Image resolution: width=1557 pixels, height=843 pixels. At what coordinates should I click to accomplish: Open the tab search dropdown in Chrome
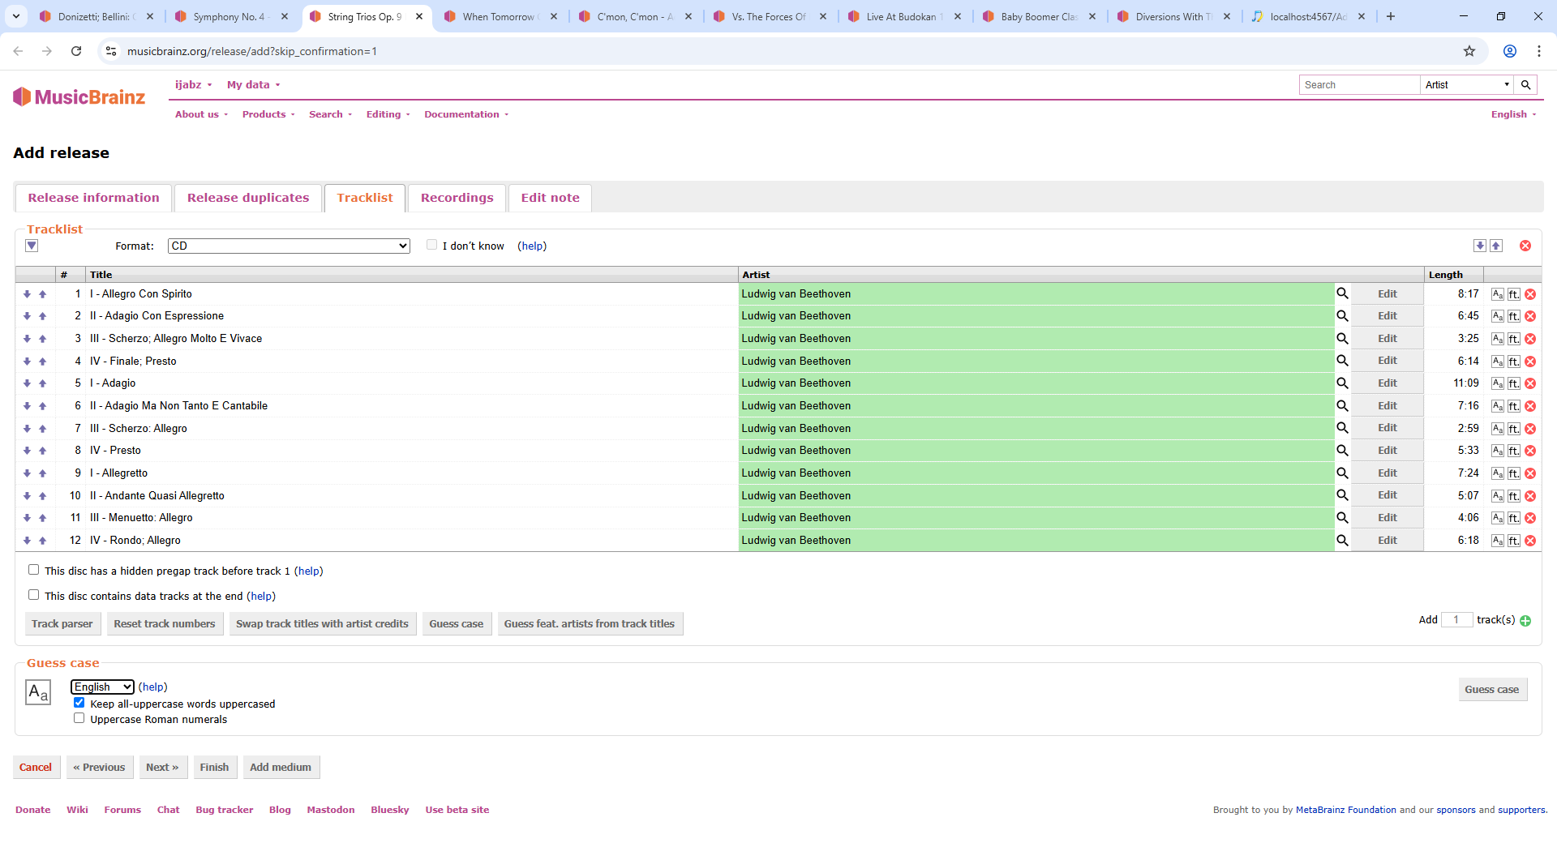pyautogui.click(x=16, y=16)
